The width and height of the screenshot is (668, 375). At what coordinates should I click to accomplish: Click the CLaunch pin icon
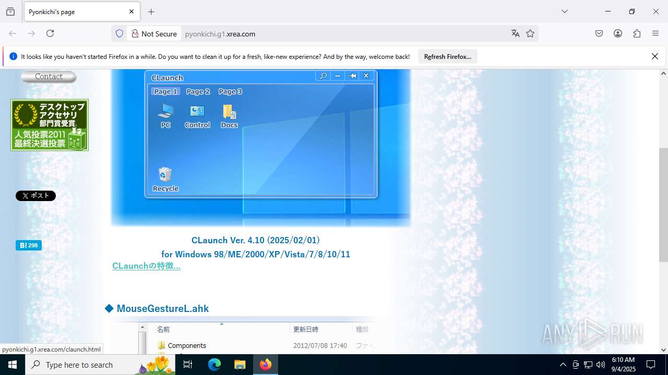point(352,76)
